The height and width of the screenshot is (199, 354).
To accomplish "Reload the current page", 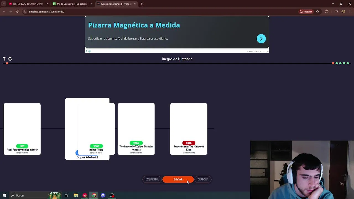I will tap(17, 12).
